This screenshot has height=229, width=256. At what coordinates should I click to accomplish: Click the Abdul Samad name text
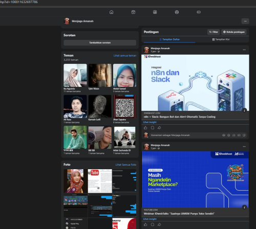click(119, 88)
